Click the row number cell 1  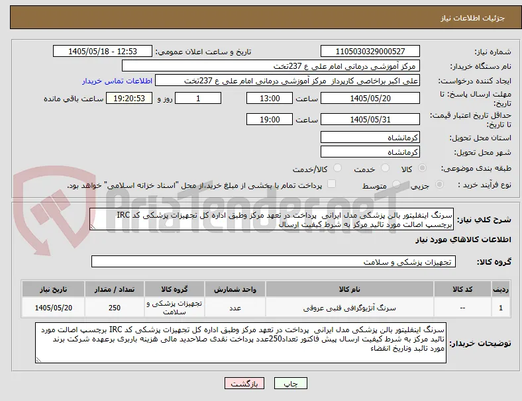pyautogui.click(x=500, y=308)
